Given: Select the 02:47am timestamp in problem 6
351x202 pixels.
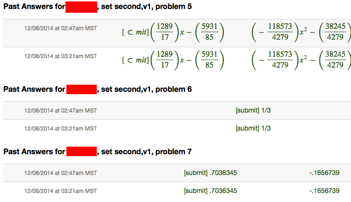Looking at the screenshot, I should [x=60, y=111].
